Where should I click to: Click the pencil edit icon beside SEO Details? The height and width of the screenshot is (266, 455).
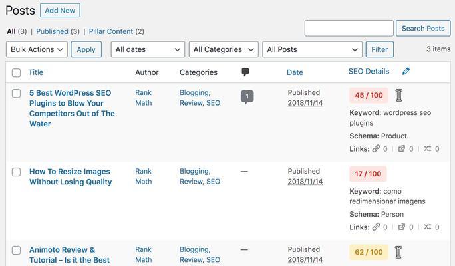coord(406,71)
